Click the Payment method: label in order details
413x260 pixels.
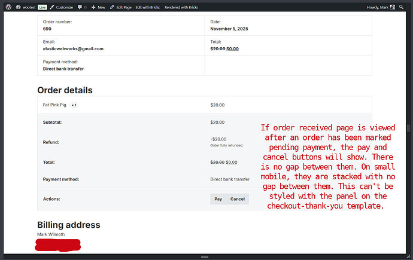click(61, 179)
